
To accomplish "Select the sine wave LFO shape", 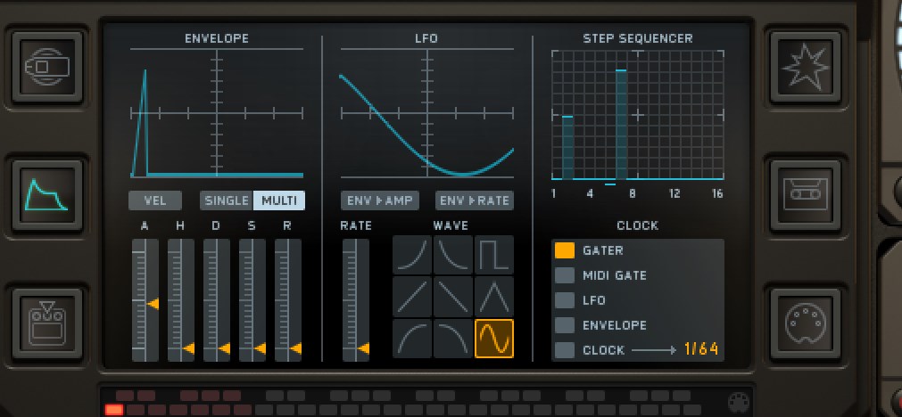I will point(493,339).
